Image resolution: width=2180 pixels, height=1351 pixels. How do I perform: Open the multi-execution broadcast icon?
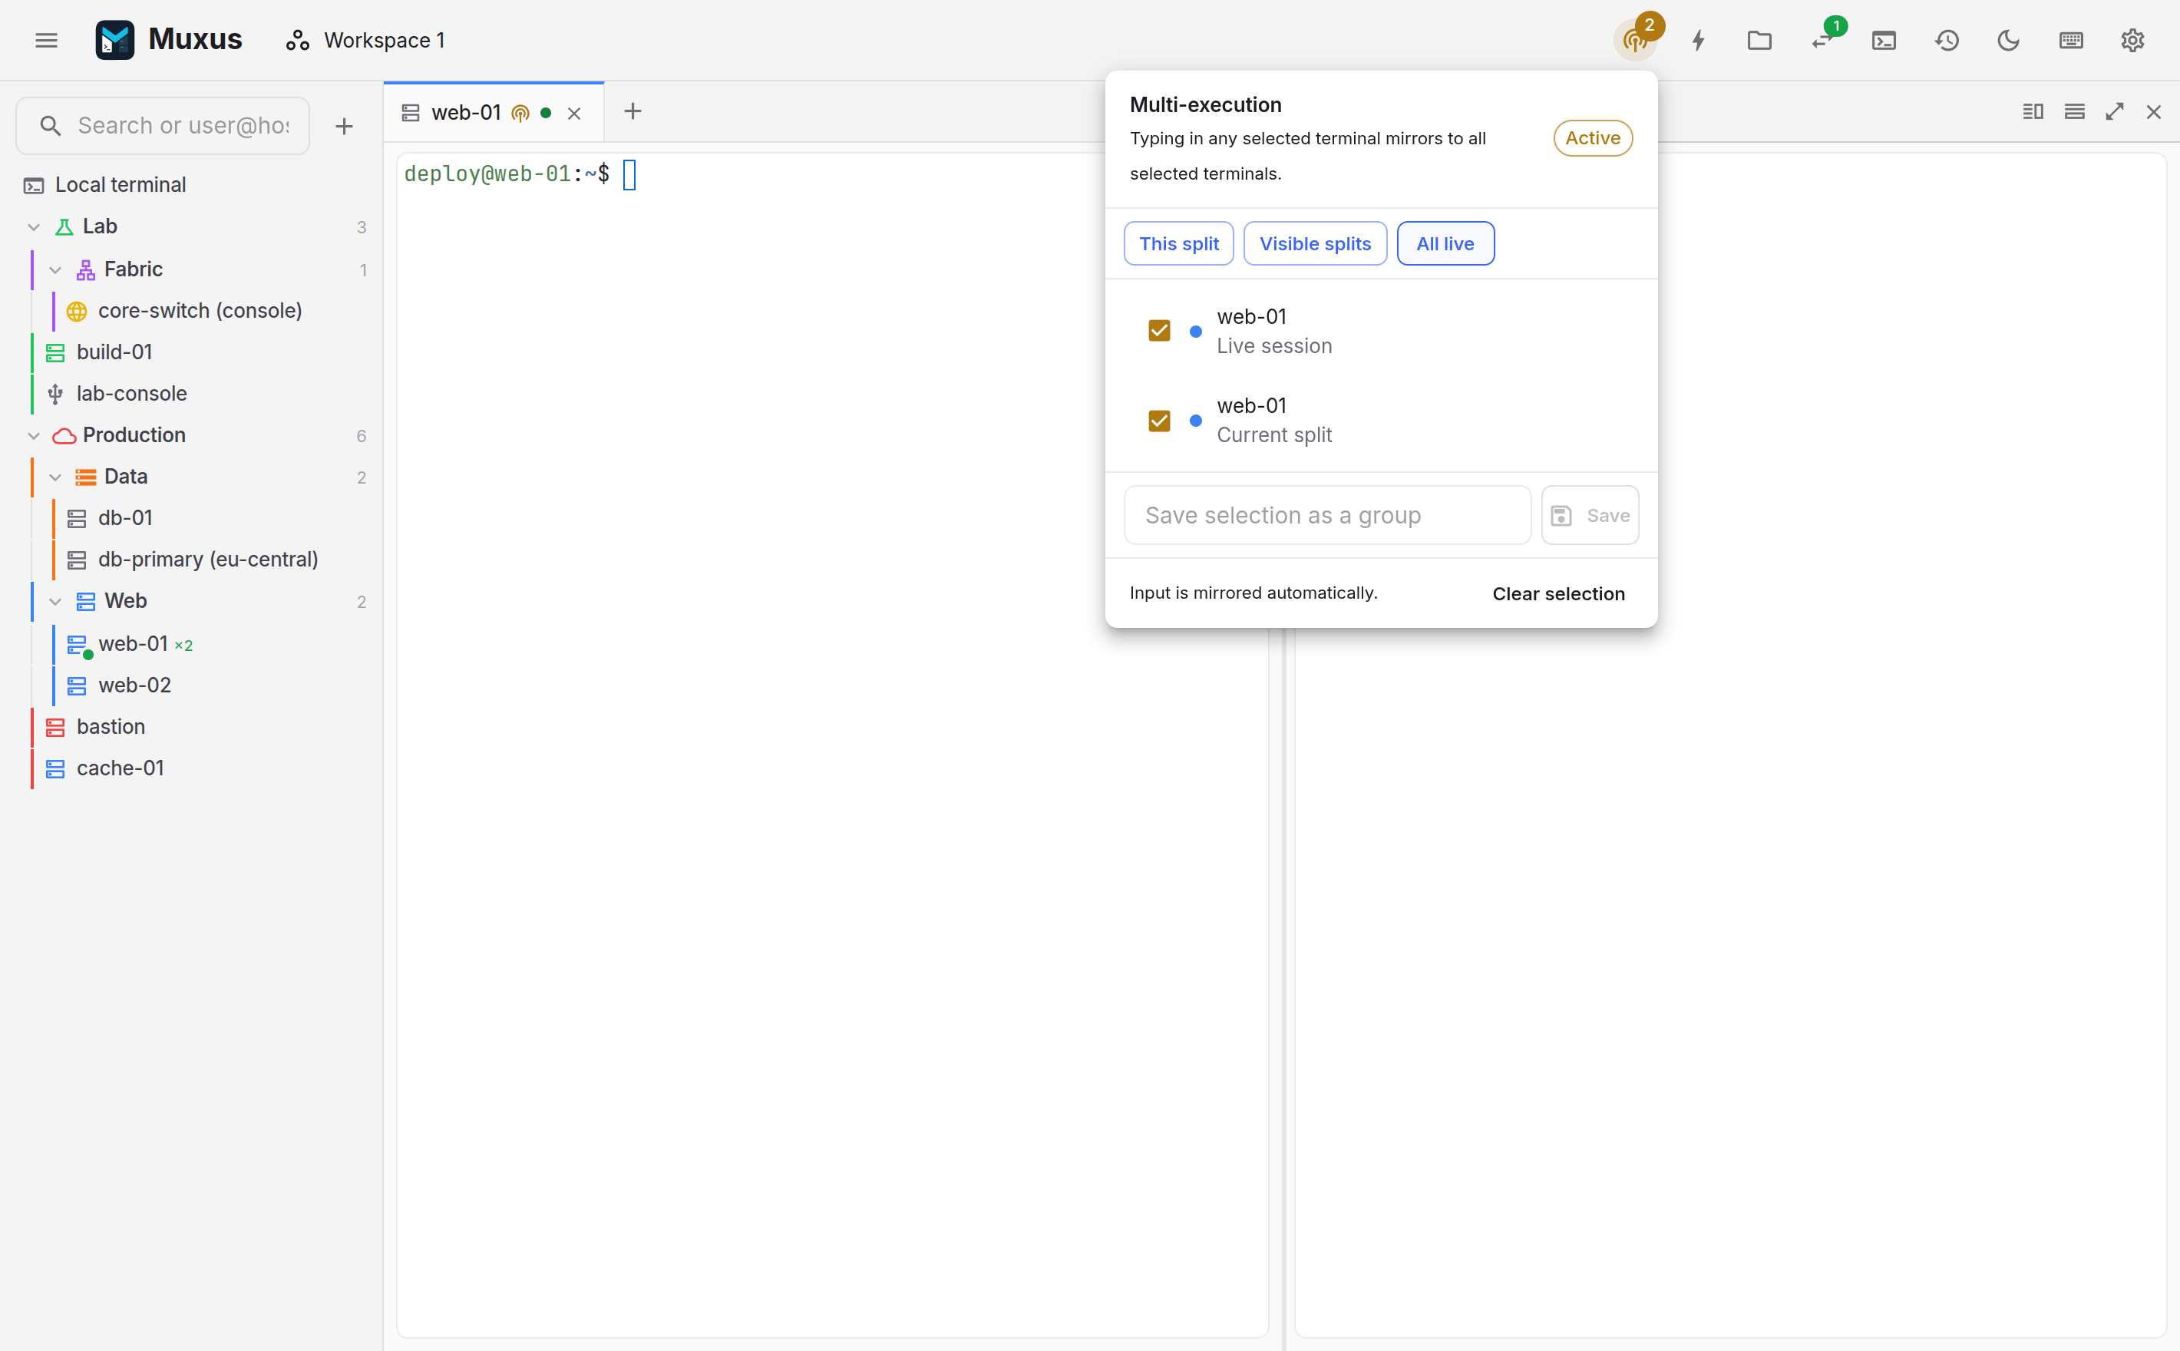tap(1635, 40)
